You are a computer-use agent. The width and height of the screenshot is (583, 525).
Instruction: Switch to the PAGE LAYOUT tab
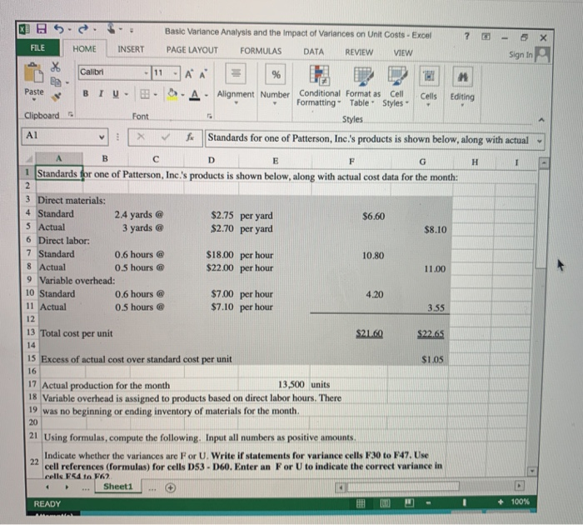(x=192, y=50)
